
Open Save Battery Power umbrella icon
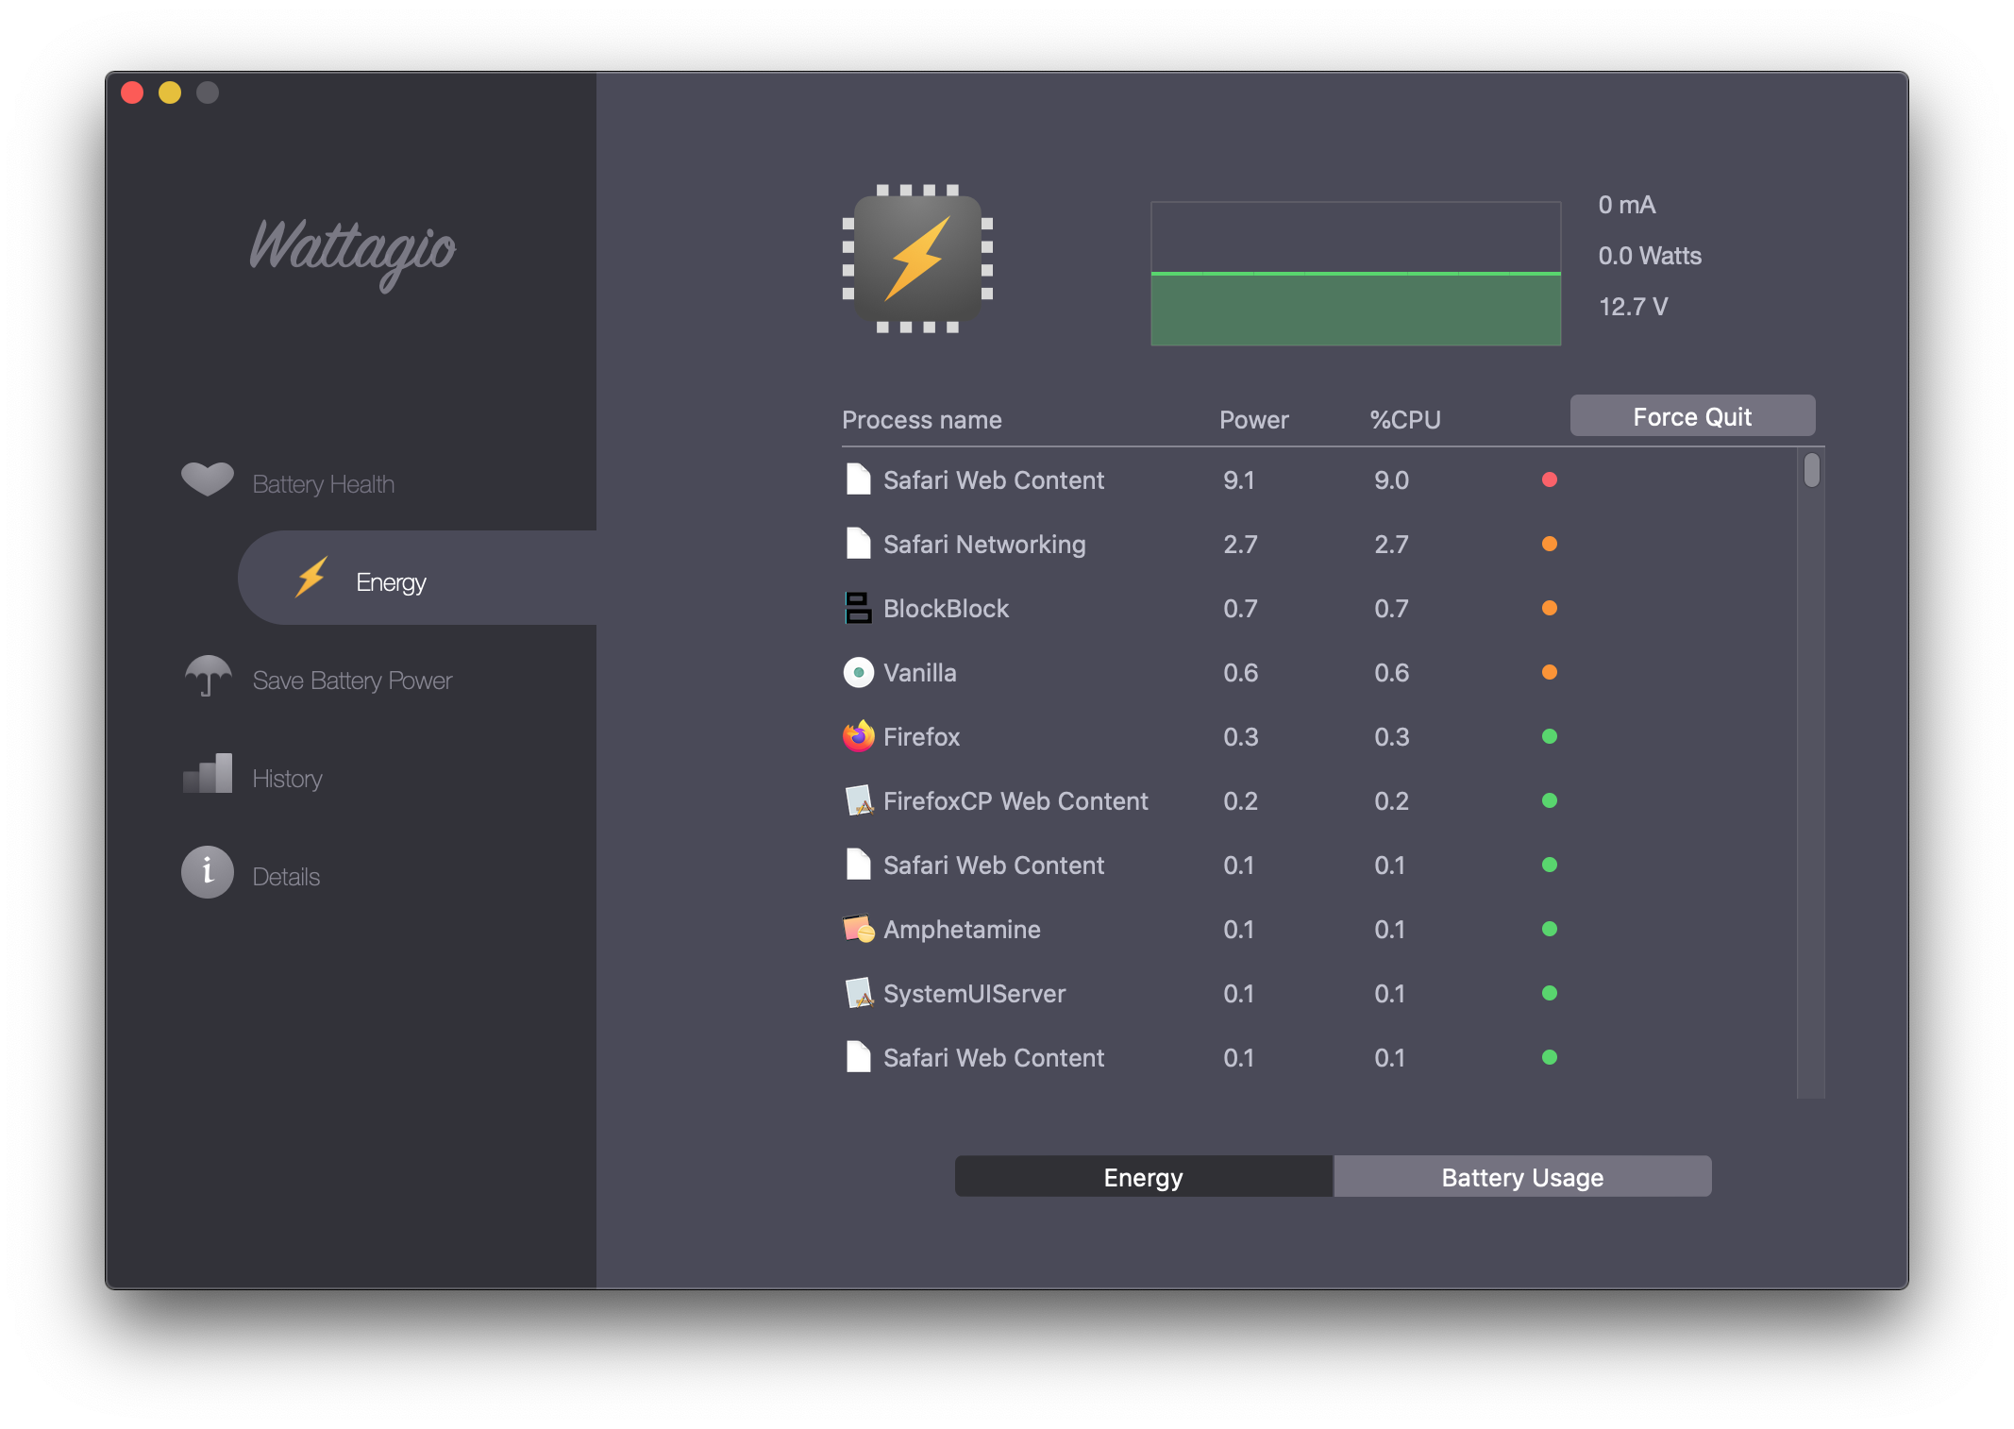[x=208, y=676]
